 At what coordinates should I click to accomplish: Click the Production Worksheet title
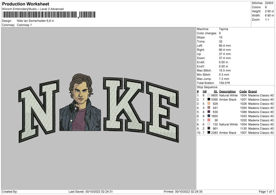click(25, 4)
